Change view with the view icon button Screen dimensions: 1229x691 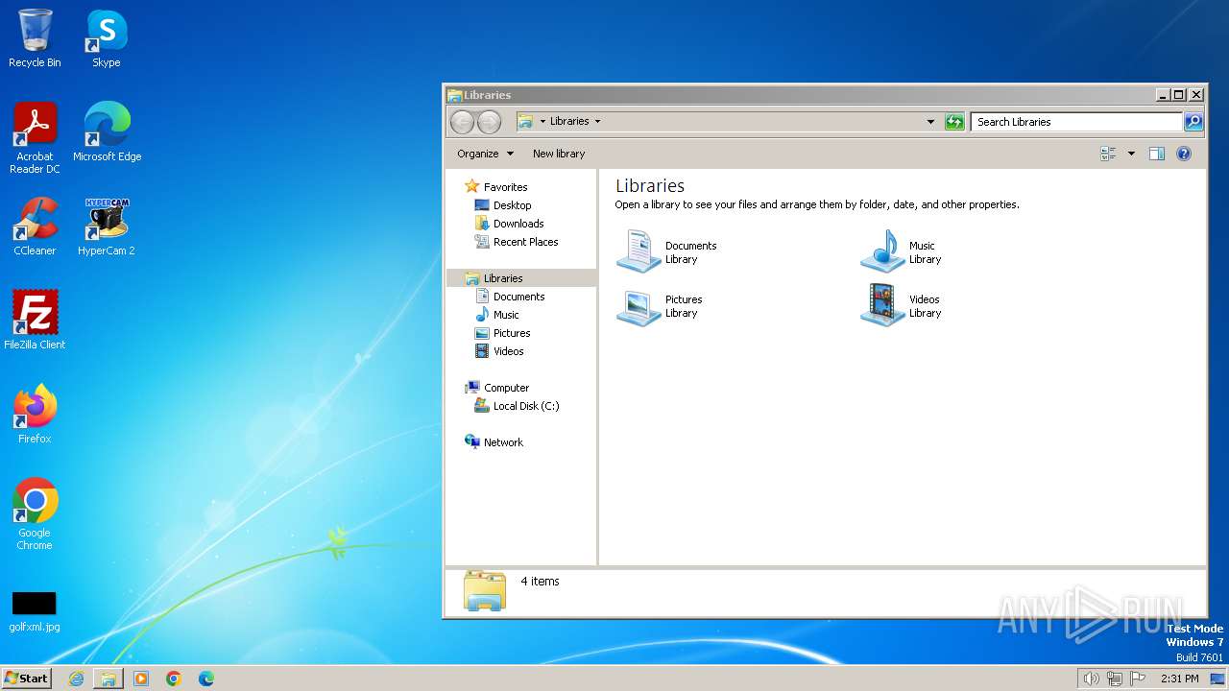click(1108, 154)
